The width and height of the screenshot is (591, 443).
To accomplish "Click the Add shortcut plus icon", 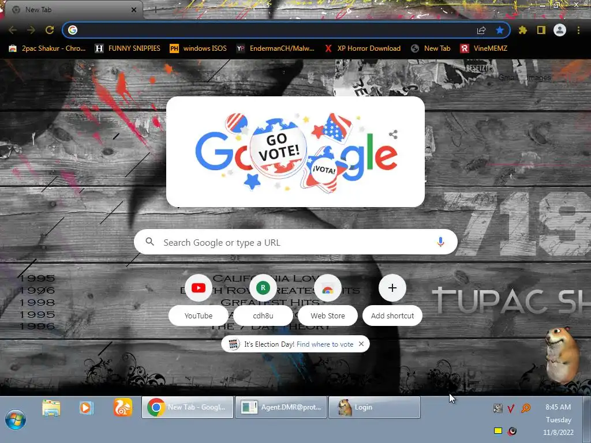I will [392, 288].
